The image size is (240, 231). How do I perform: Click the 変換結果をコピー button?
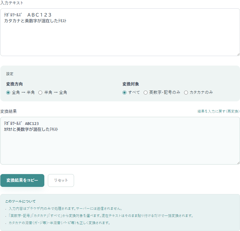tap(22, 180)
